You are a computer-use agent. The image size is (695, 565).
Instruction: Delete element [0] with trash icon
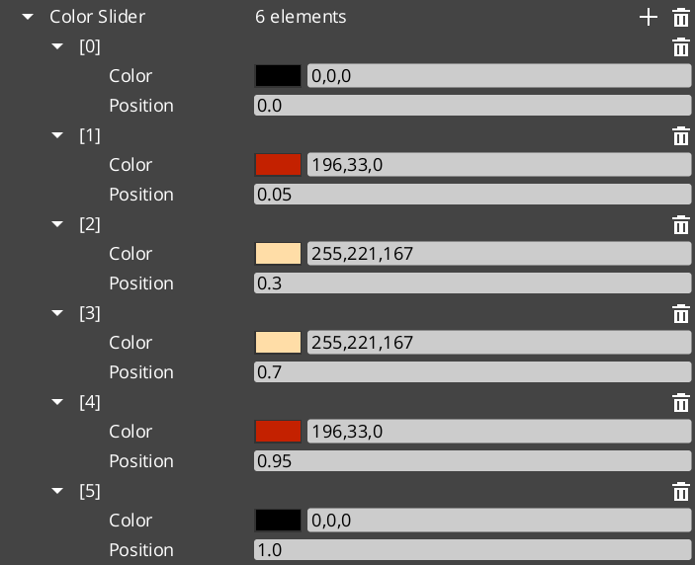click(x=681, y=46)
